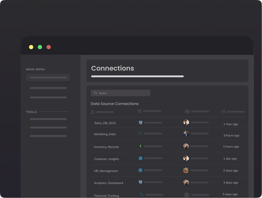This screenshot has width=262, height=198.
Task: Click the MongoDB leaf icon for Inventory_Records
Action: (x=140, y=146)
